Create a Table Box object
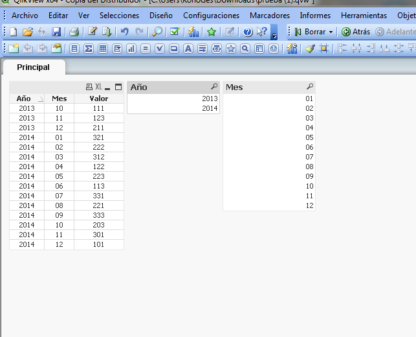416x337 pixels. click(103, 49)
